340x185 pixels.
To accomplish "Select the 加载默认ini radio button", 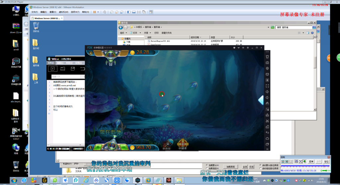I will coord(207,165).
